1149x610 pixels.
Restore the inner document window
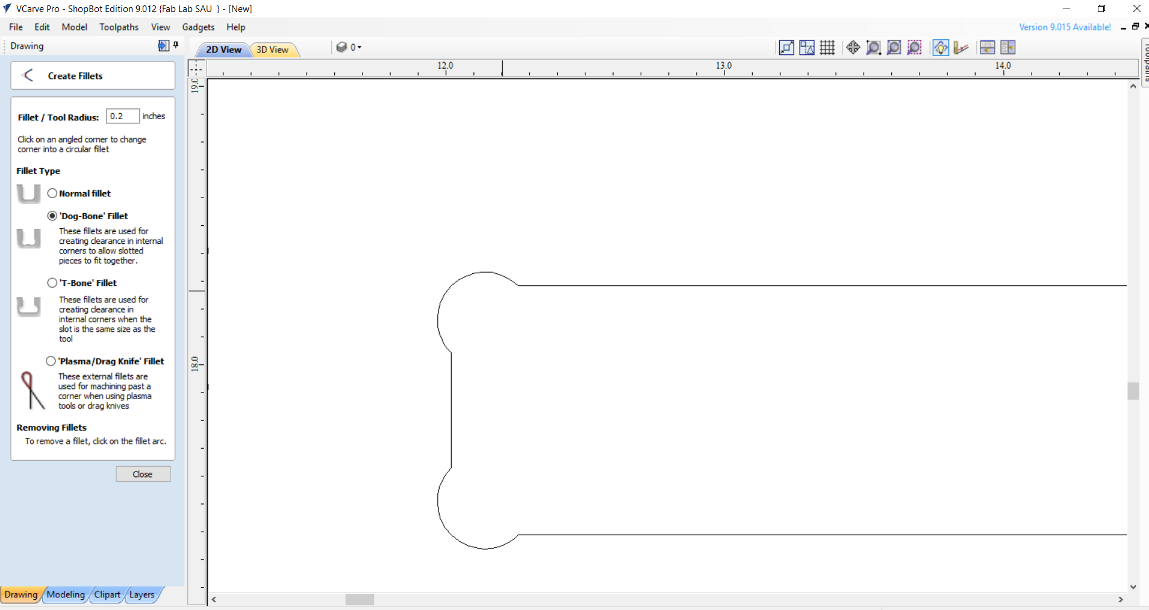1135,26
